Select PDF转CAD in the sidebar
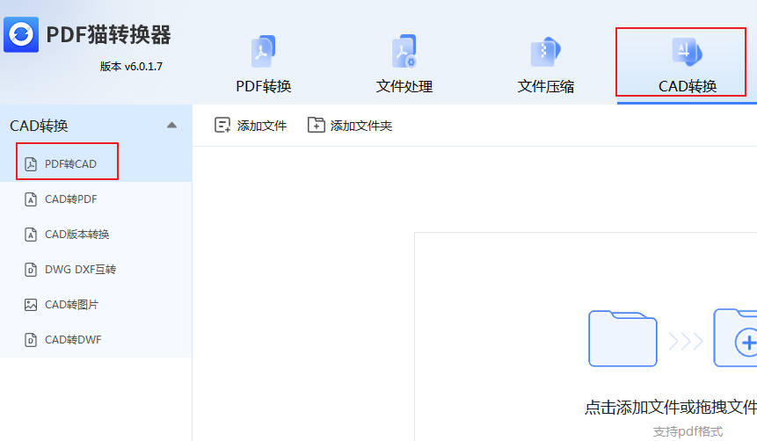The height and width of the screenshot is (441, 757). (70, 164)
